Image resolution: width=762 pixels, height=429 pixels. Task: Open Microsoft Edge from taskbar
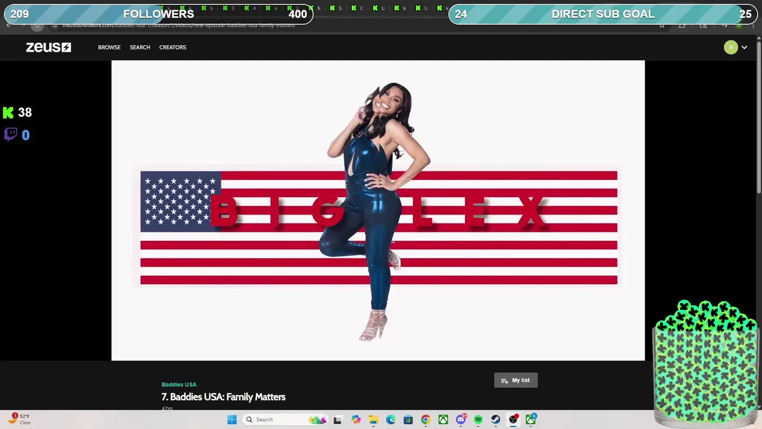[x=391, y=419]
